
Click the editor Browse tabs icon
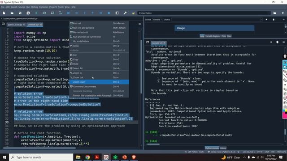(x=3, y=24)
